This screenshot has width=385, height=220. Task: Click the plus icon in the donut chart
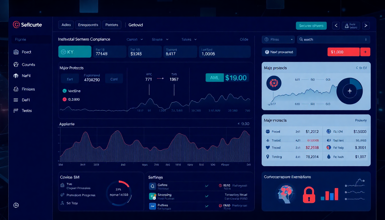click(x=349, y=91)
